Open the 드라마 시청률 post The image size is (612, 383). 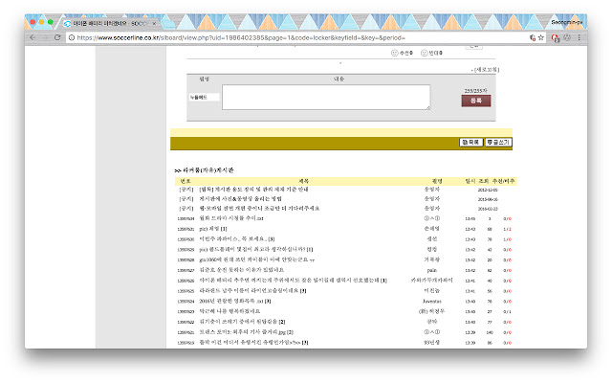click(231, 218)
